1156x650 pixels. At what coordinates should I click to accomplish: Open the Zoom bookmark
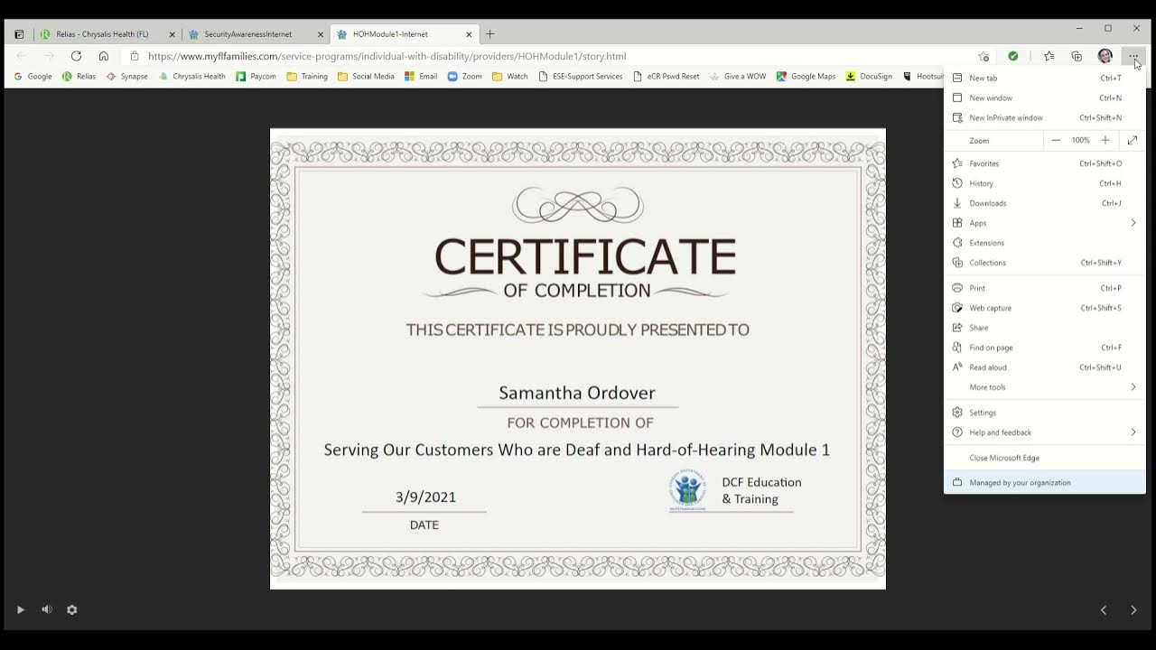[465, 77]
